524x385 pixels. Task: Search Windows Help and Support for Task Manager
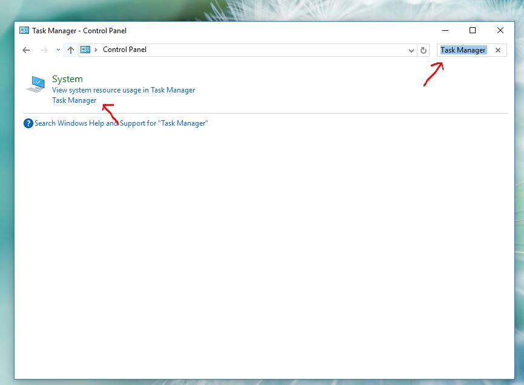(121, 123)
